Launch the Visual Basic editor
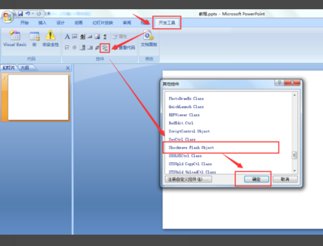This screenshot has height=246, width=323. [x=15, y=38]
